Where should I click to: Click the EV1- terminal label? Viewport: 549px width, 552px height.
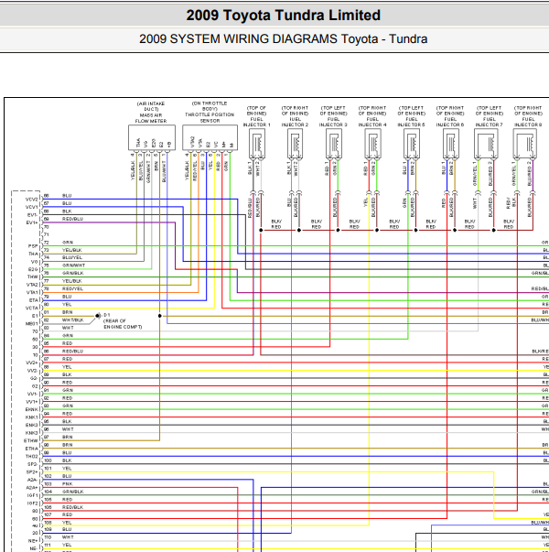(32, 215)
